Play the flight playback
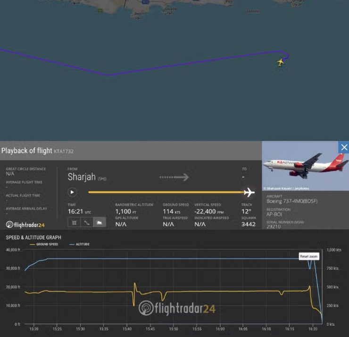Image resolution: width=349 pixels, height=337 pixels. coord(72,192)
